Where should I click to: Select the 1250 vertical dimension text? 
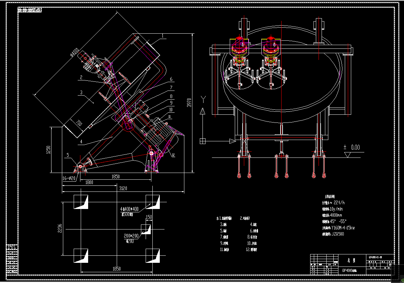coord(48,149)
